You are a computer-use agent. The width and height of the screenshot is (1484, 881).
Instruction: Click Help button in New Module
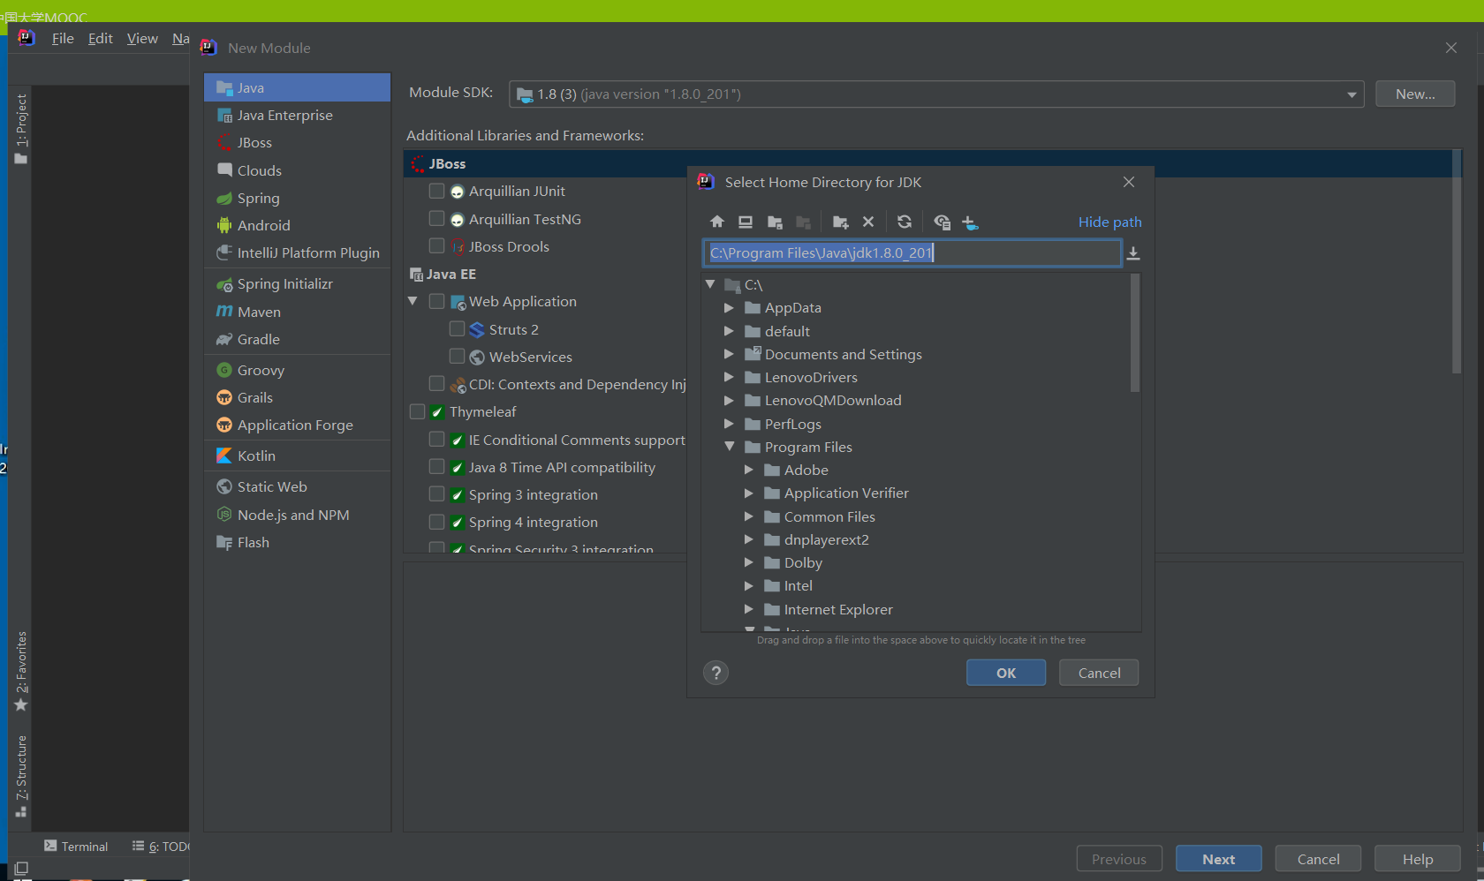point(1418,859)
